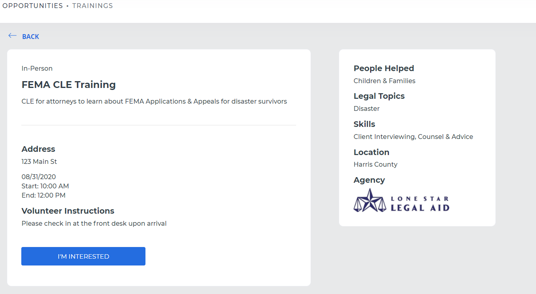Select the FEMA CLE Training title

click(69, 85)
